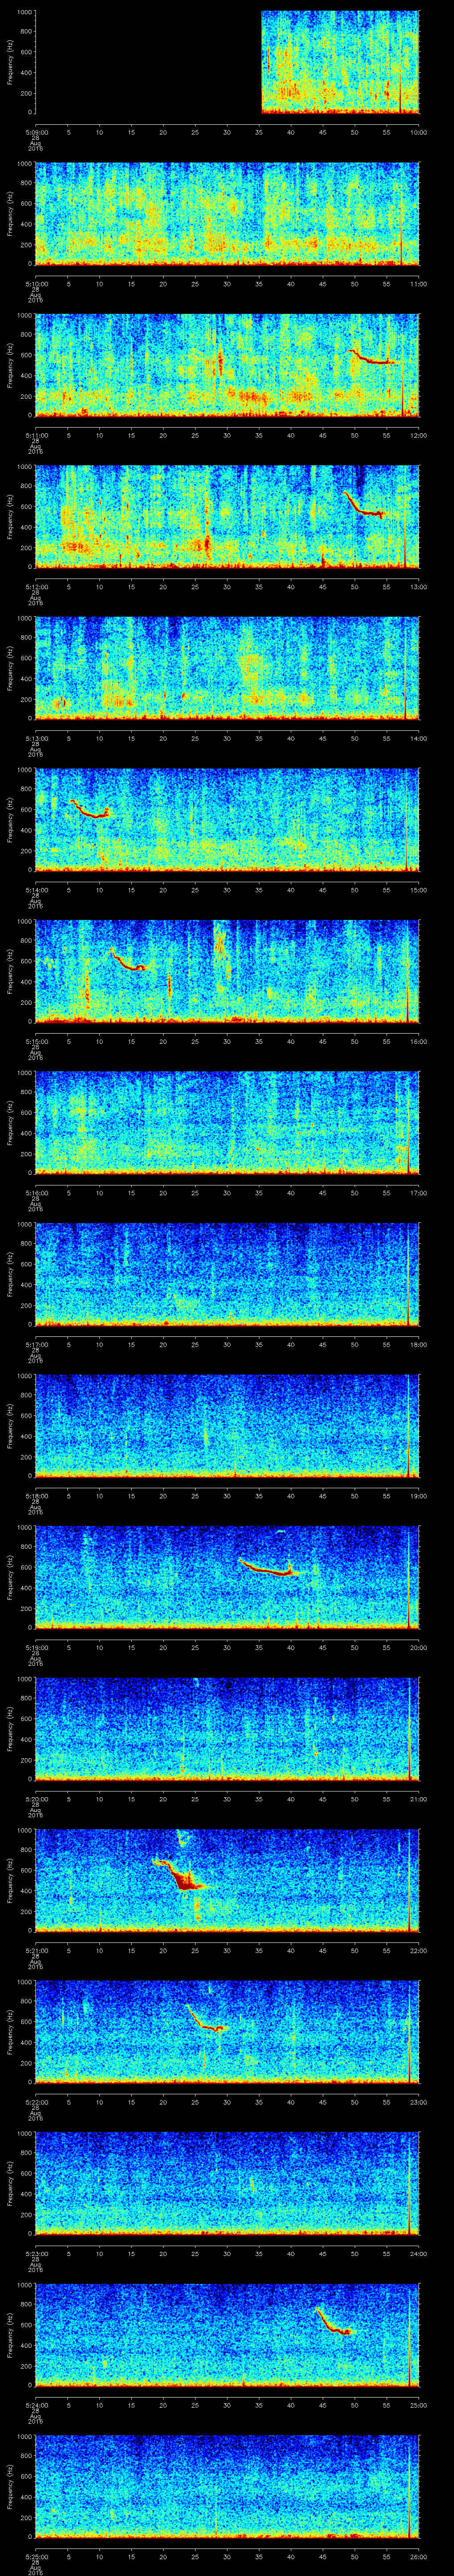Click the 30 second tick in the 5:18:00 row
Image resolution: width=454 pixels, height=2576 pixels.
(x=227, y=1496)
